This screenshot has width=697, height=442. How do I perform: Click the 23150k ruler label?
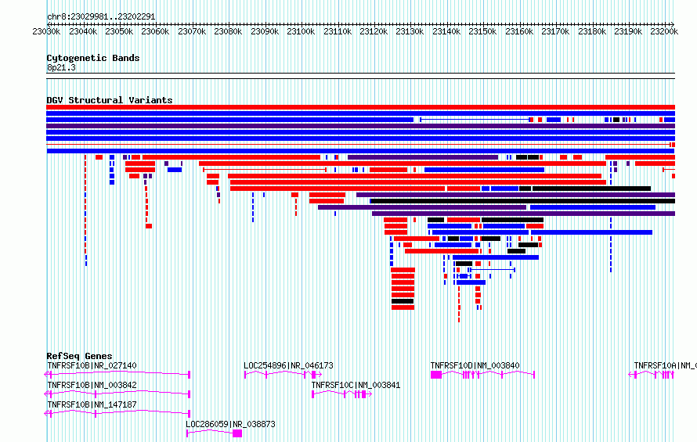(482, 31)
